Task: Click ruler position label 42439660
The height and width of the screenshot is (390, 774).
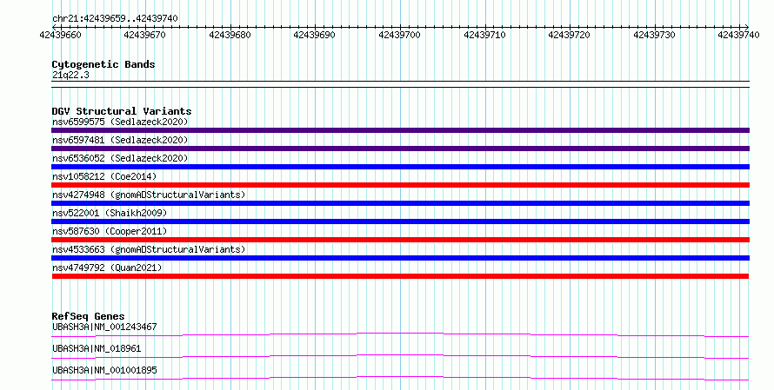Action: tap(60, 35)
